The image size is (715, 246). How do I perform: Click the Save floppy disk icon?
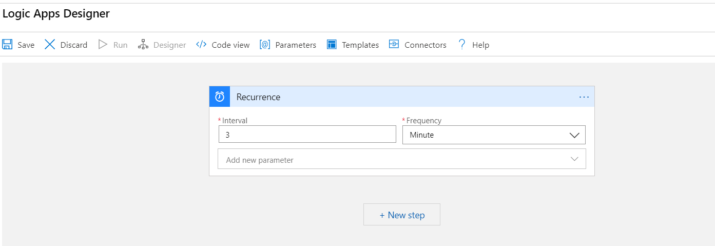pyautogui.click(x=7, y=45)
